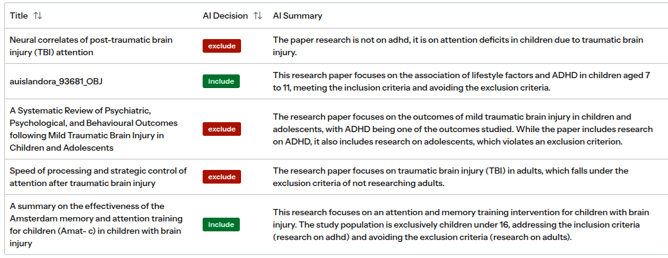Select summary text about TBI in adults

[450, 177]
